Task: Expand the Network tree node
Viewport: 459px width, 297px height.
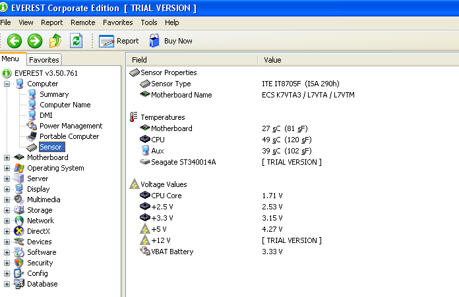Action: pyautogui.click(x=7, y=221)
